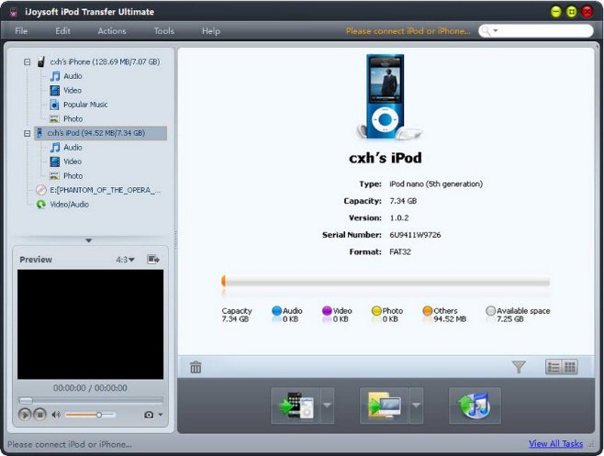Play the preview video
Image resolution: width=604 pixels, height=456 pixels.
click(x=25, y=415)
